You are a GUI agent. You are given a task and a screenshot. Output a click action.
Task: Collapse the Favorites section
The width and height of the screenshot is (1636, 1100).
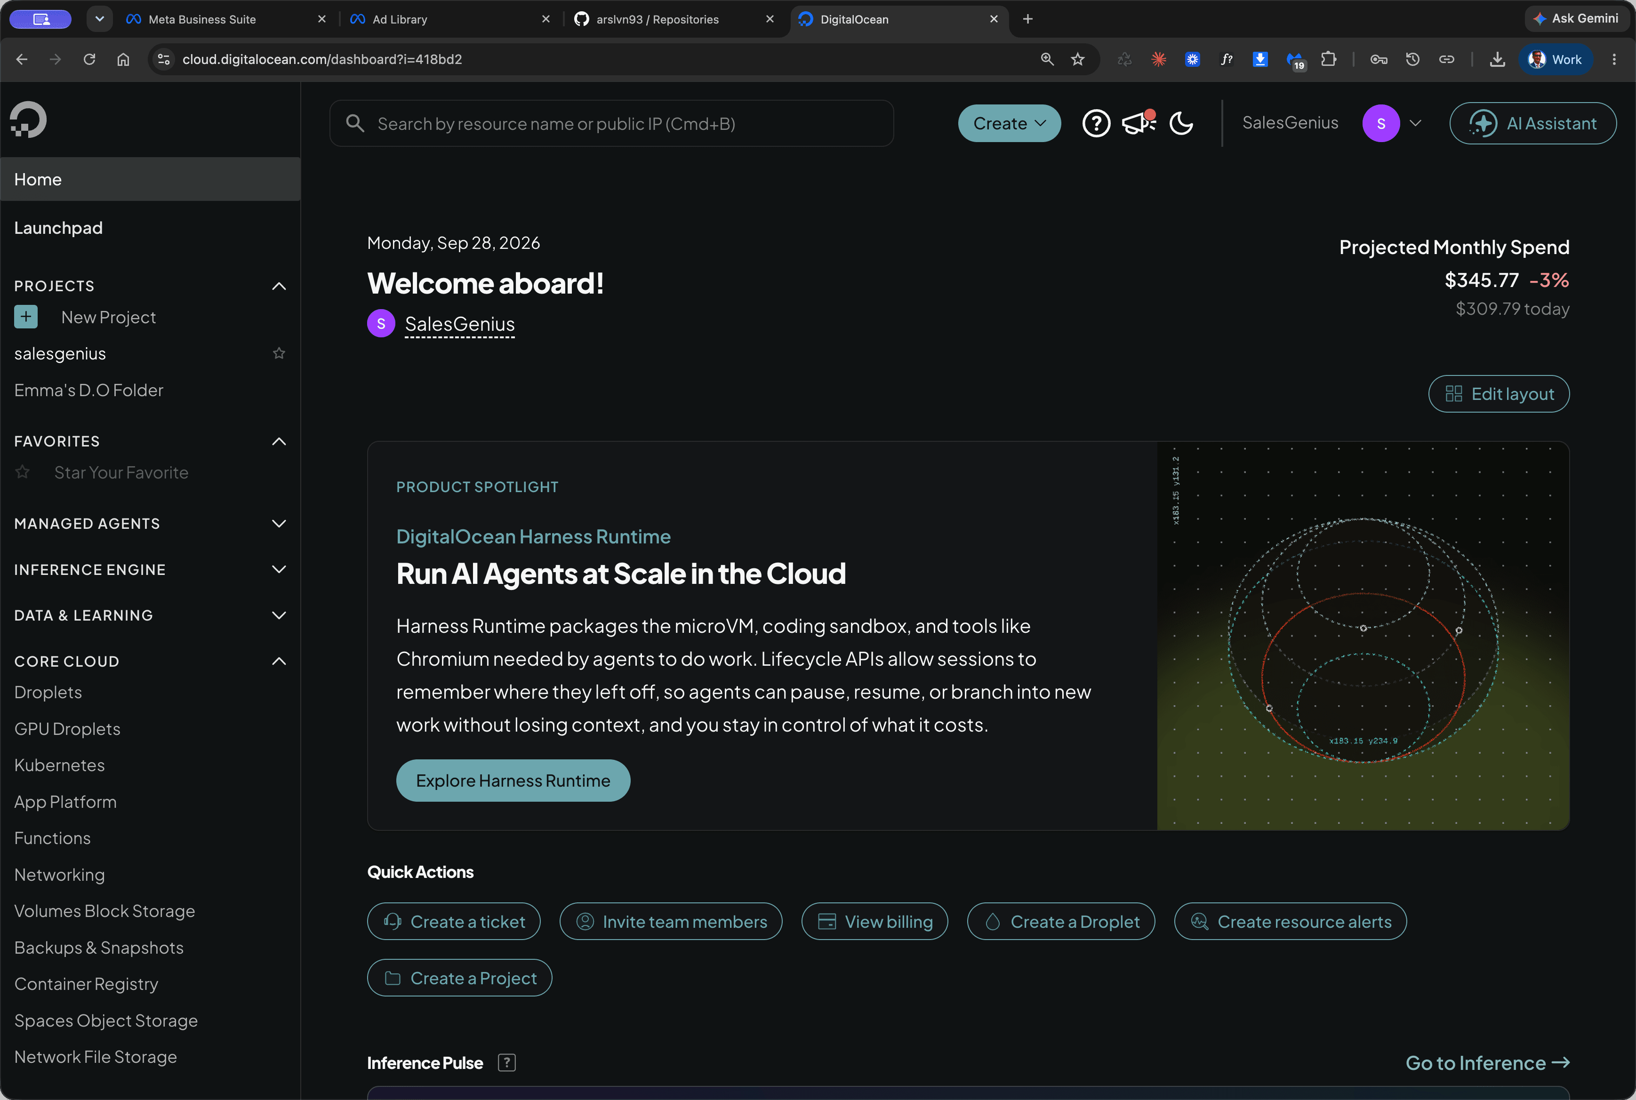[279, 441]
